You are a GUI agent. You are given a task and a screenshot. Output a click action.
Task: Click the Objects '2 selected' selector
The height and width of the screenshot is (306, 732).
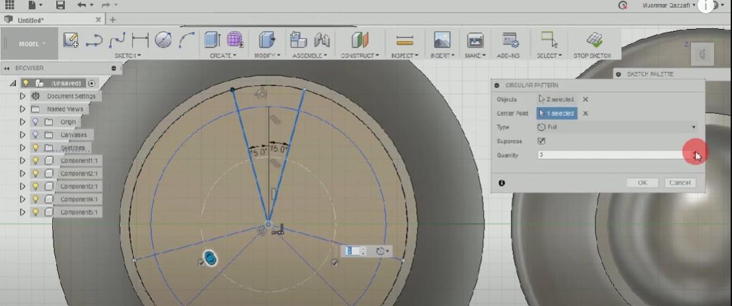[557, 99]
